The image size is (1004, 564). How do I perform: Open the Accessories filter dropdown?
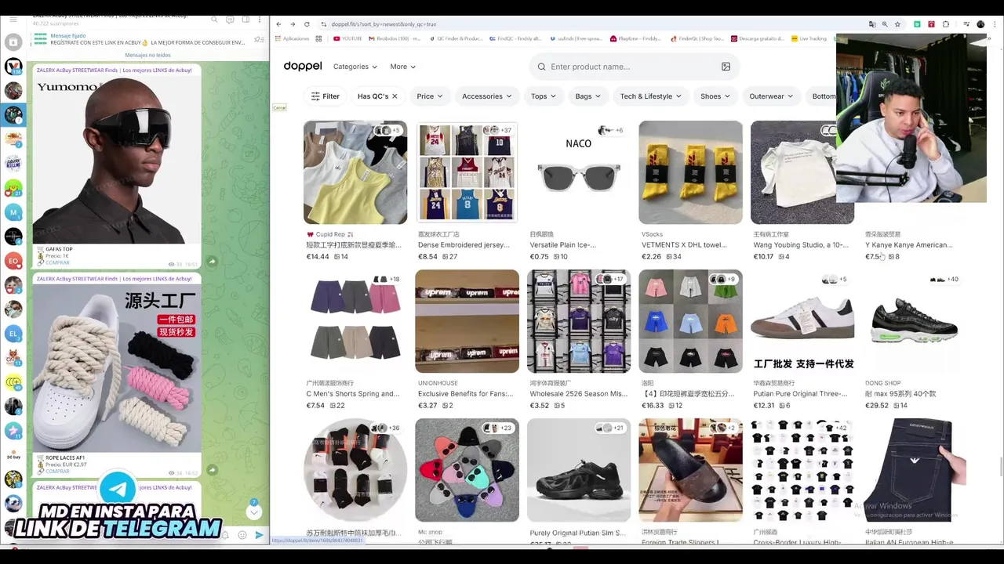click(x=486, y=96)
